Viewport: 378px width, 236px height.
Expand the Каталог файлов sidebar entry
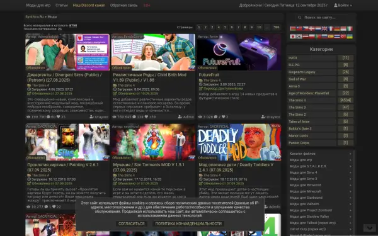tap(321, 154)
